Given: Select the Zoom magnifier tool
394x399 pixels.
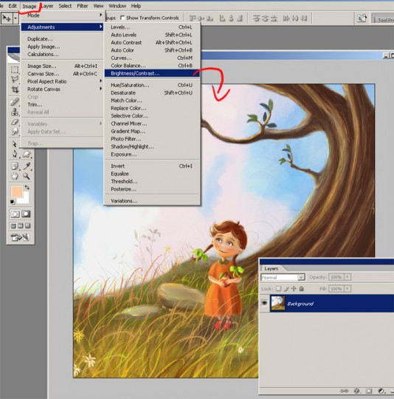Looking at the screenshot, I should 27,176.
